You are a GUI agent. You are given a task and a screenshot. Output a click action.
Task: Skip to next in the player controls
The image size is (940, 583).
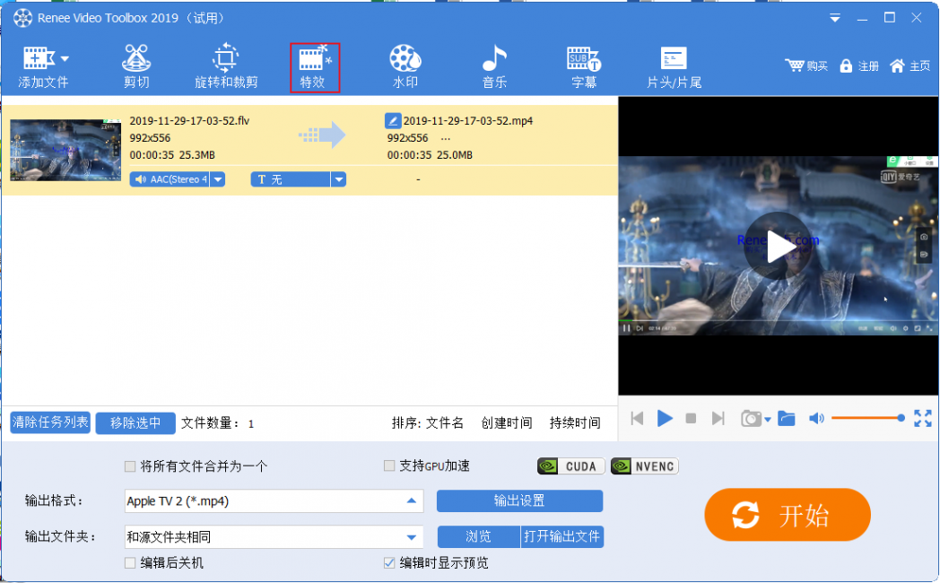(718, 418)
